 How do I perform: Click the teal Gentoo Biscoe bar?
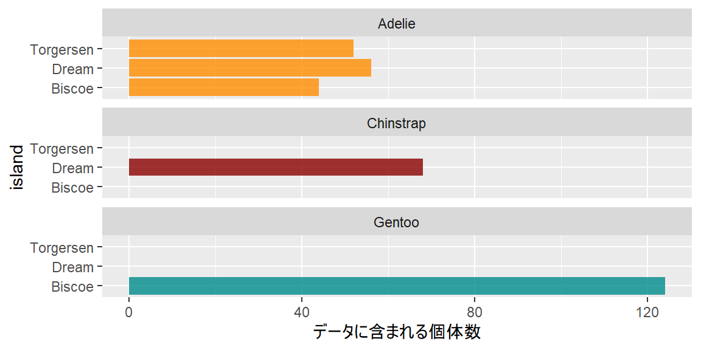click(x=397, y=286)
